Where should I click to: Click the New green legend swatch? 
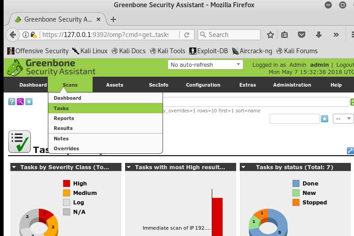click(296, 193)
